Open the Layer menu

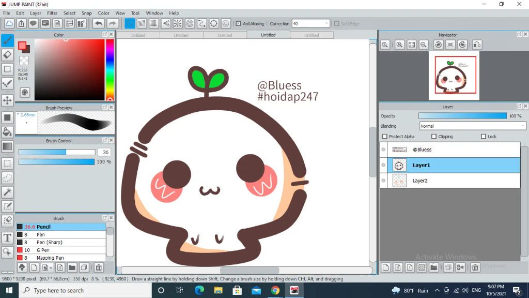pyautogui.click(x=36, y=13)
